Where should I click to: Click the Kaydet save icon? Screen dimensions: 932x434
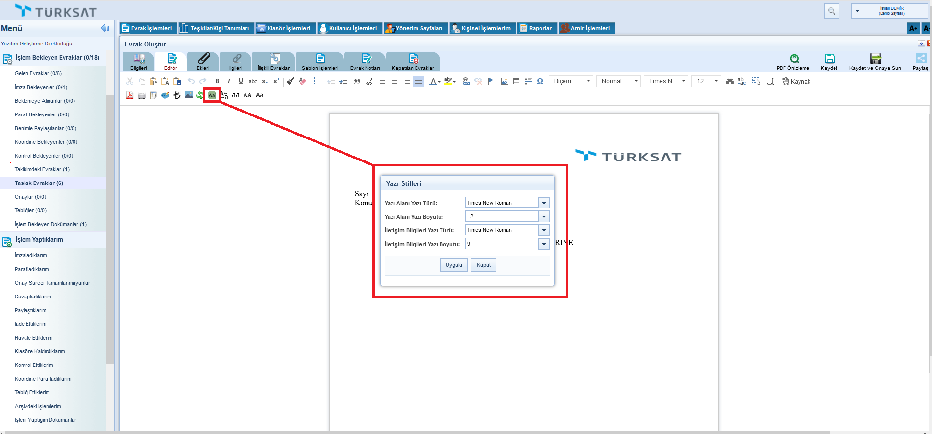point(829,59)
